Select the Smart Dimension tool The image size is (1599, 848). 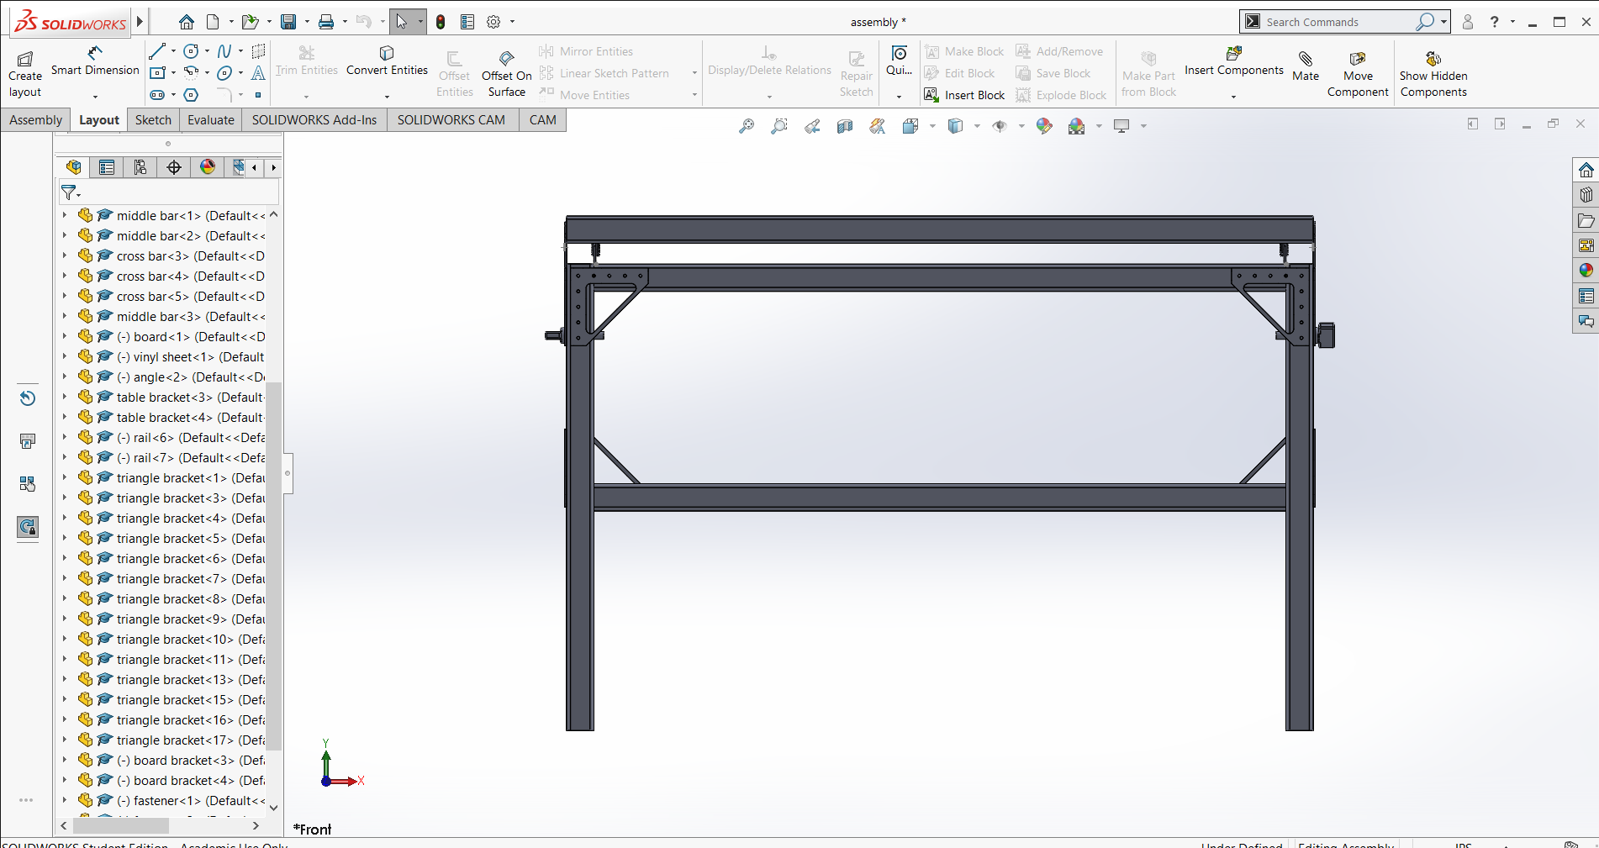[x=95, y=62]
